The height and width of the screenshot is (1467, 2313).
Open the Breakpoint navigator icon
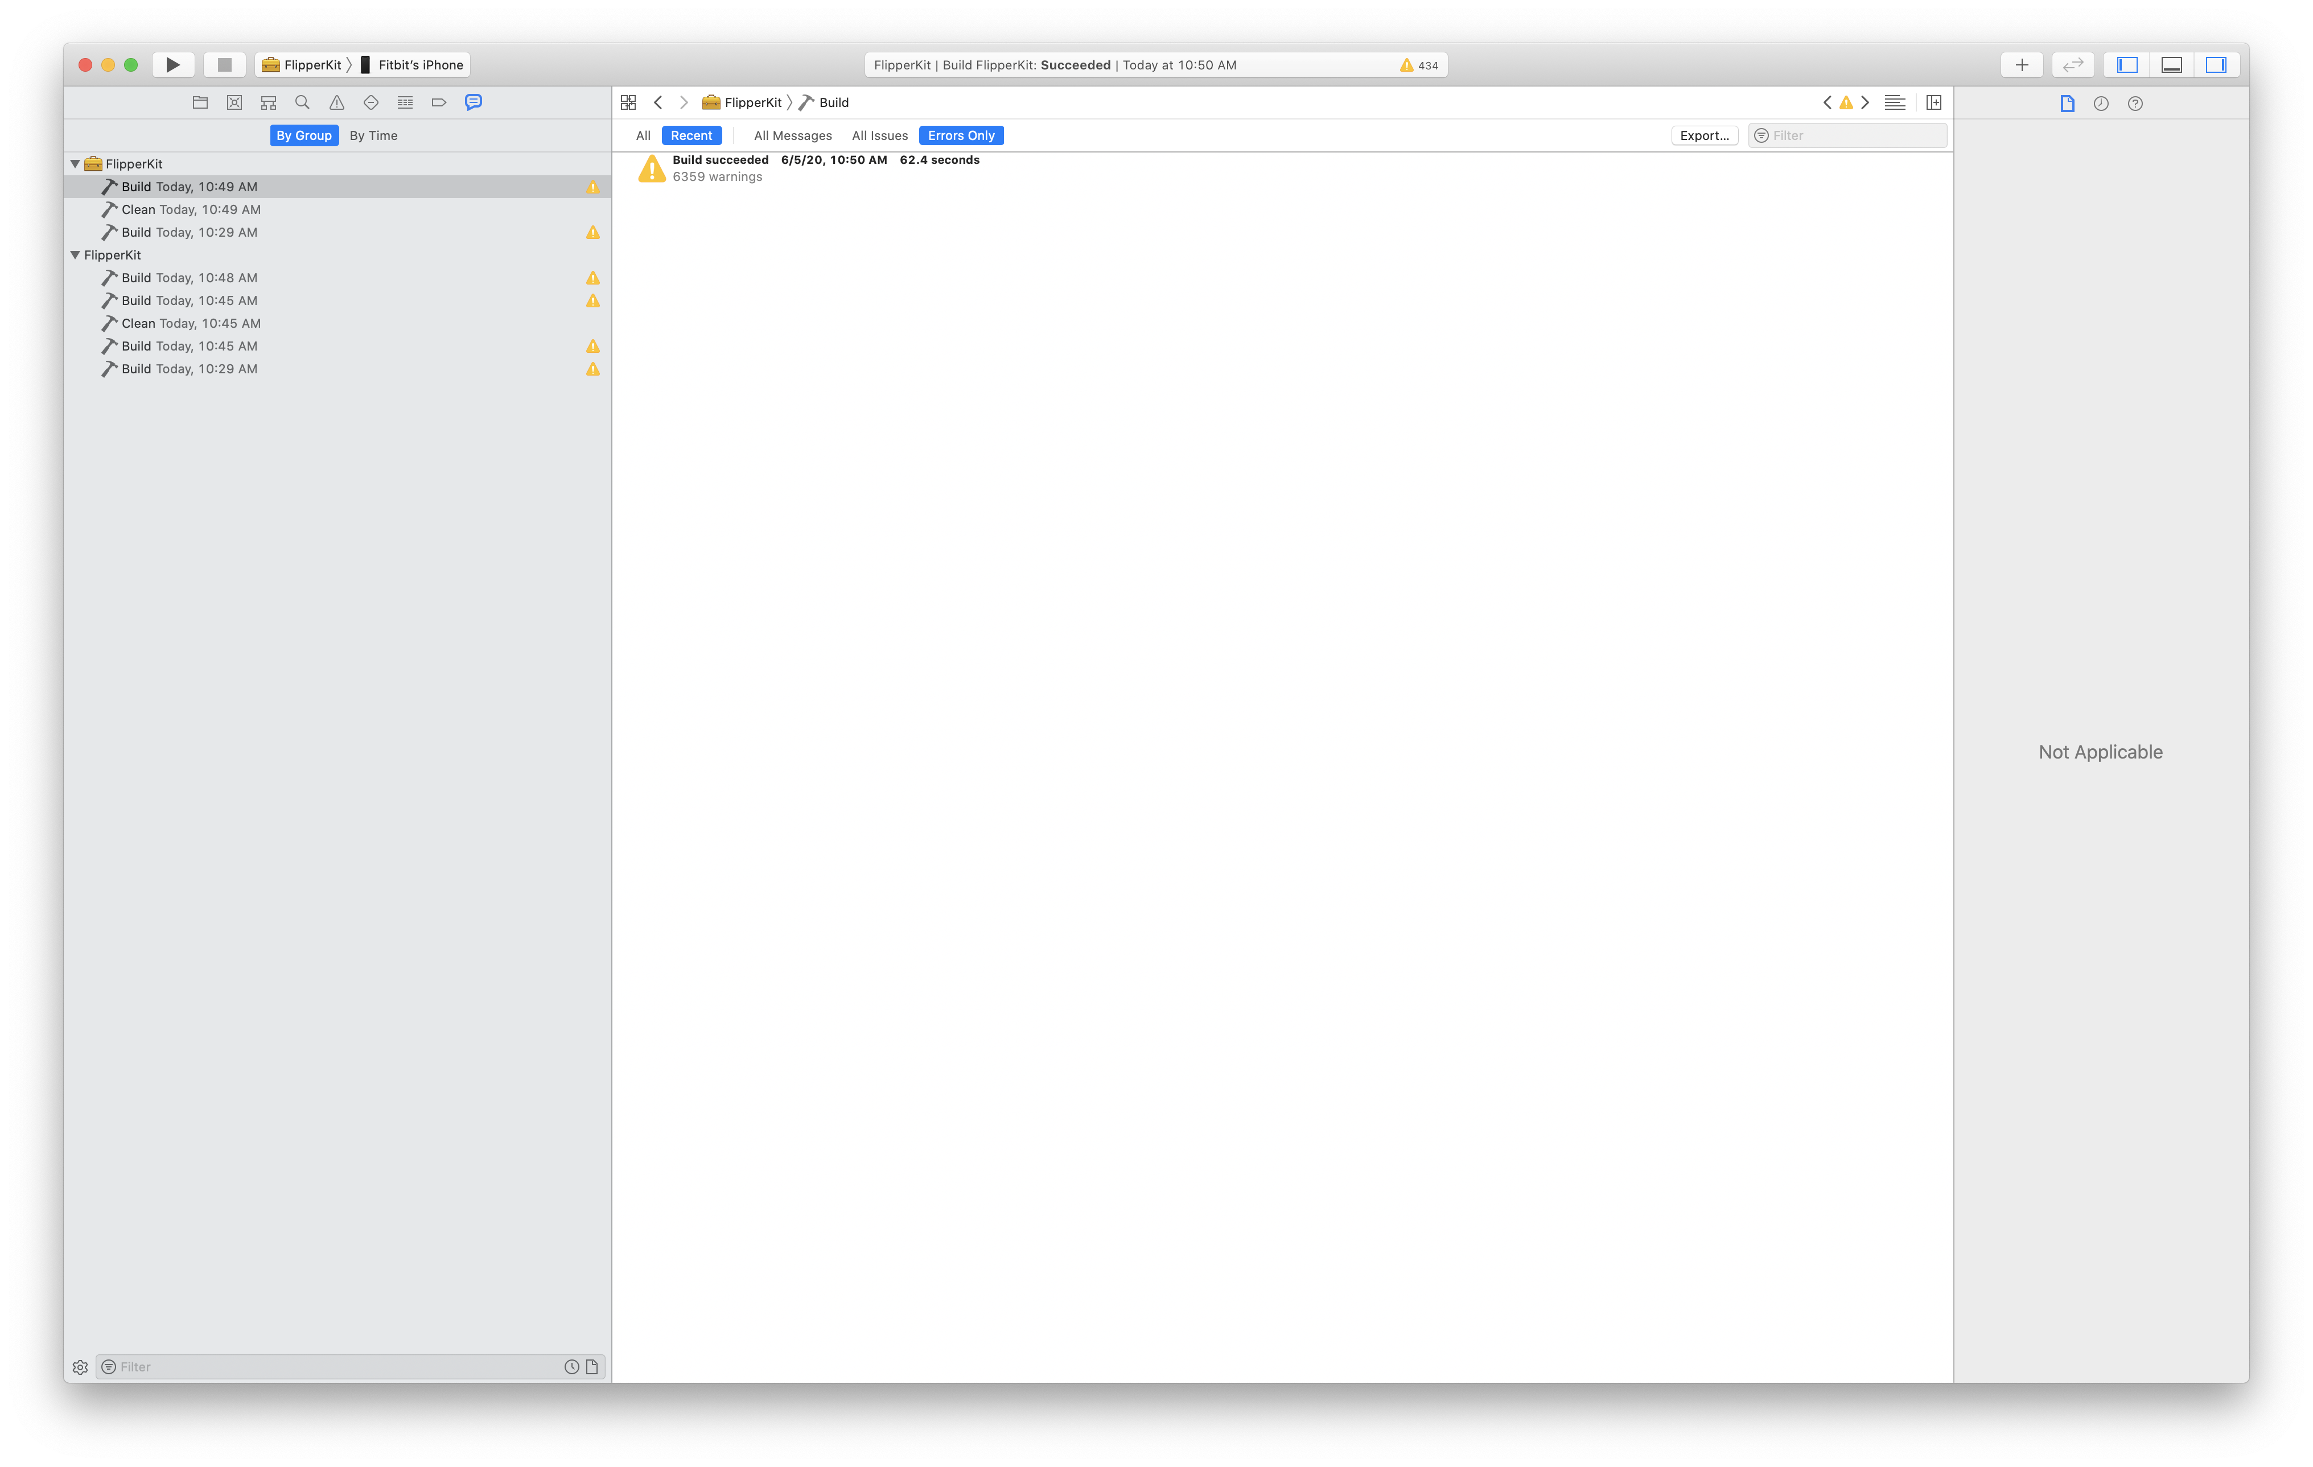click(x=439, y=102)
